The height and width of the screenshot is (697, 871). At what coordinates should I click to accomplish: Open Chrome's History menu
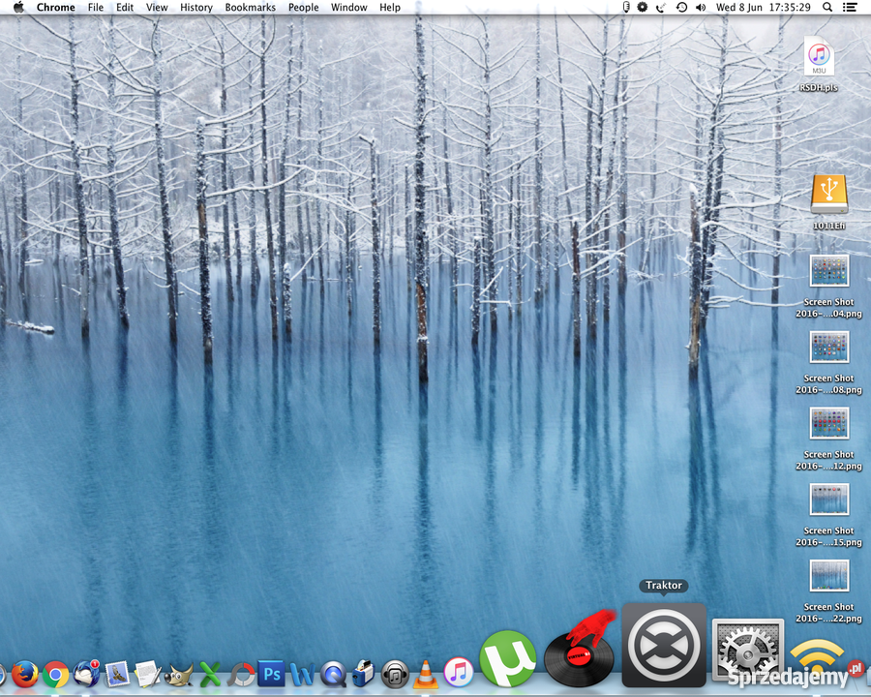pyautogui.click(x=195, y=8)
